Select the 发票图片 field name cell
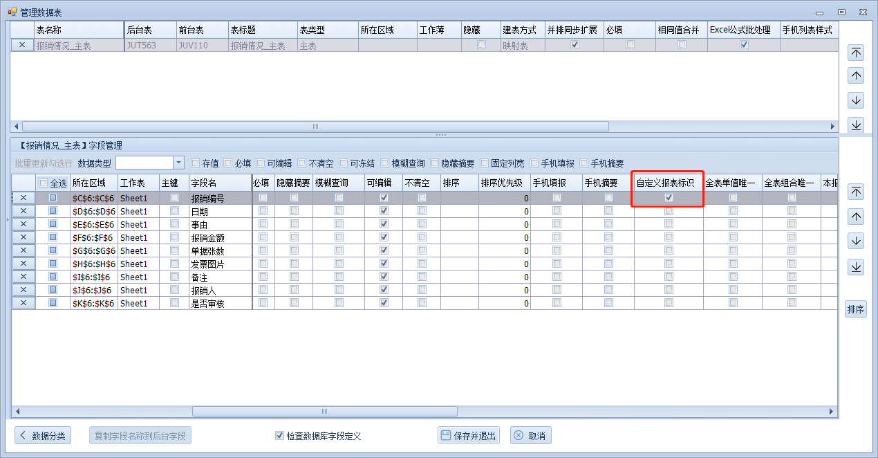 218,264
